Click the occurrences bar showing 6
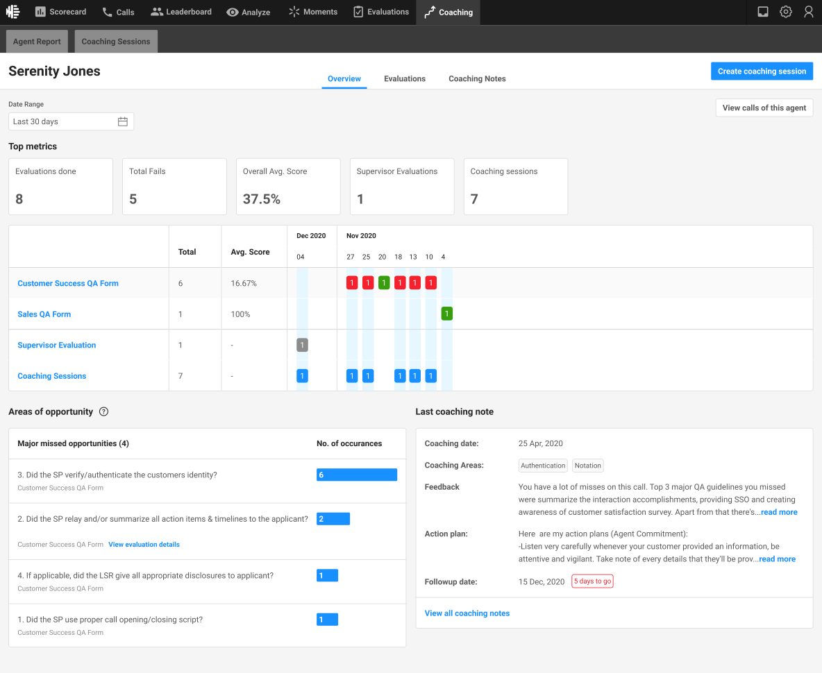 click(356, 475)
